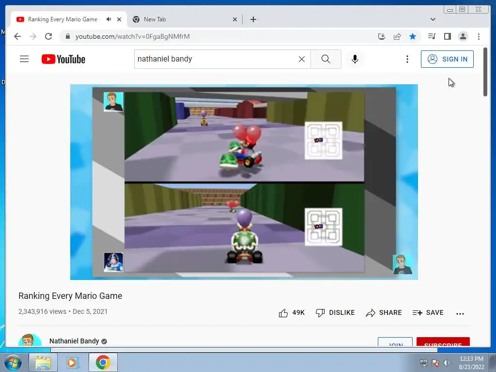The width and height of the screenshot is (496, 372).
Task: Click the address bar URL
Action: click(x=133, y=36)
